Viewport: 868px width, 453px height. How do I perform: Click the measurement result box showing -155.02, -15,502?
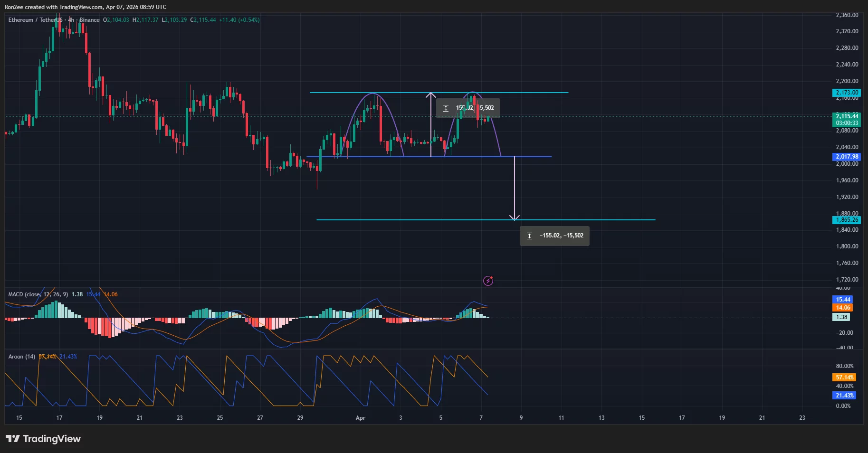tap(554, 236)
